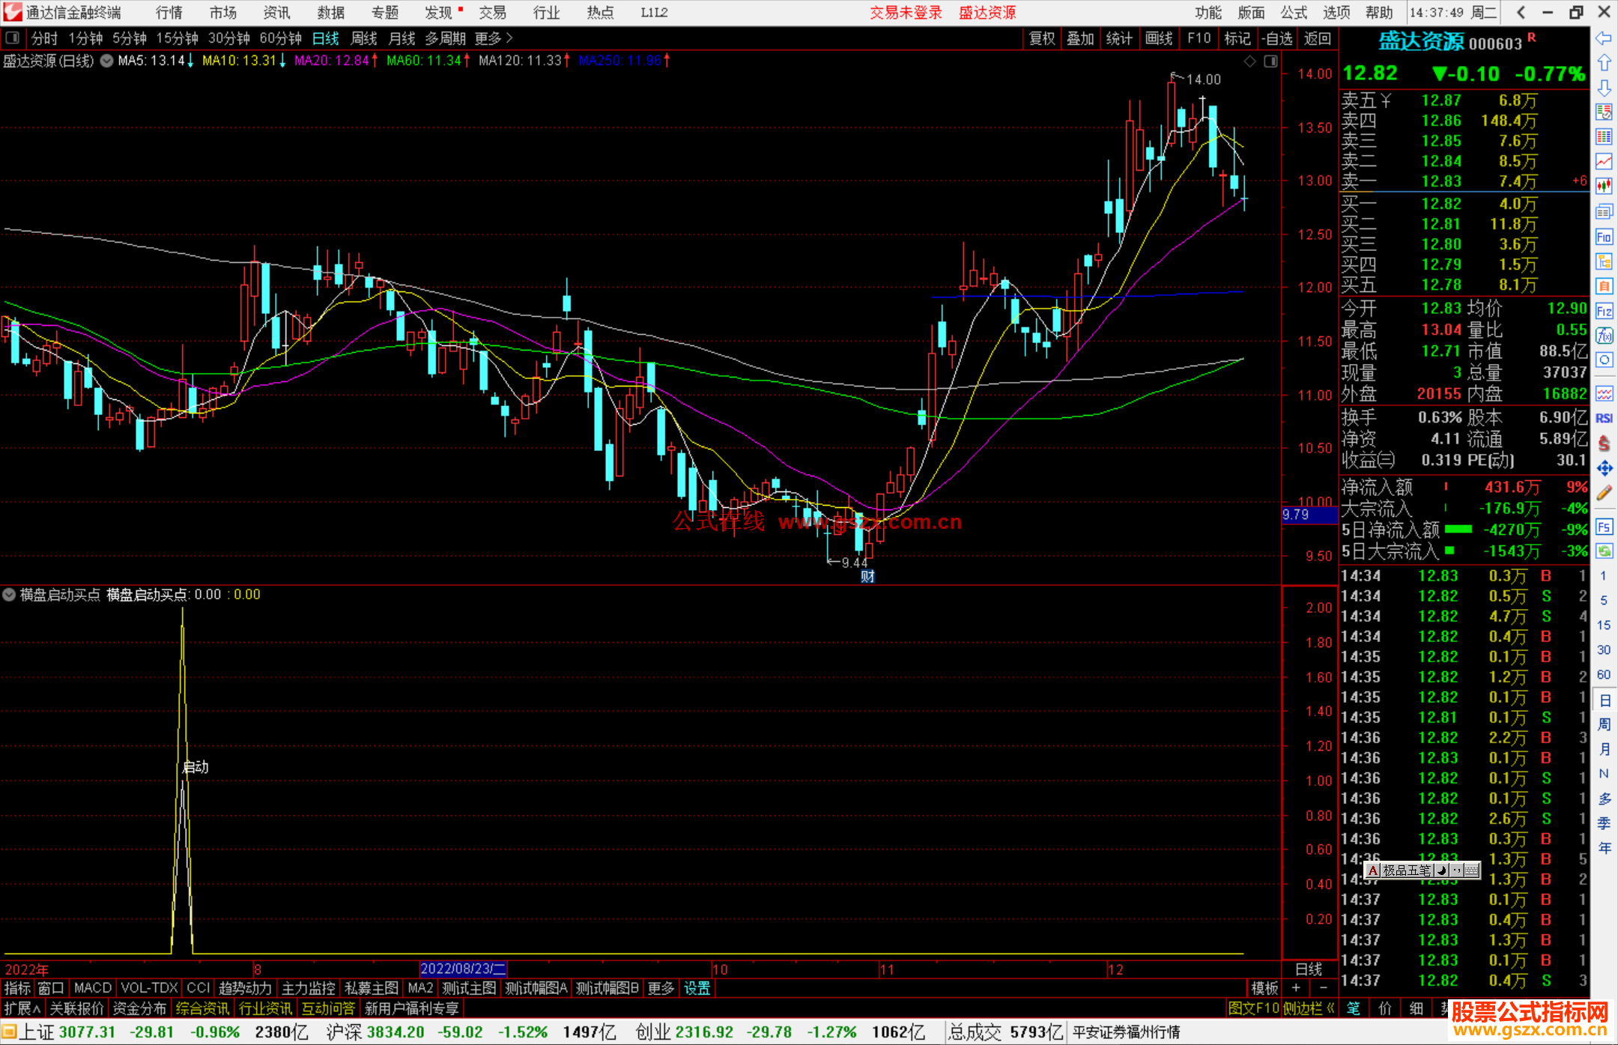The height and width of the screenshot is (1045, 1618).
Task: Click the diamond icon at chart top-right
Action: tap(1249, 61)
